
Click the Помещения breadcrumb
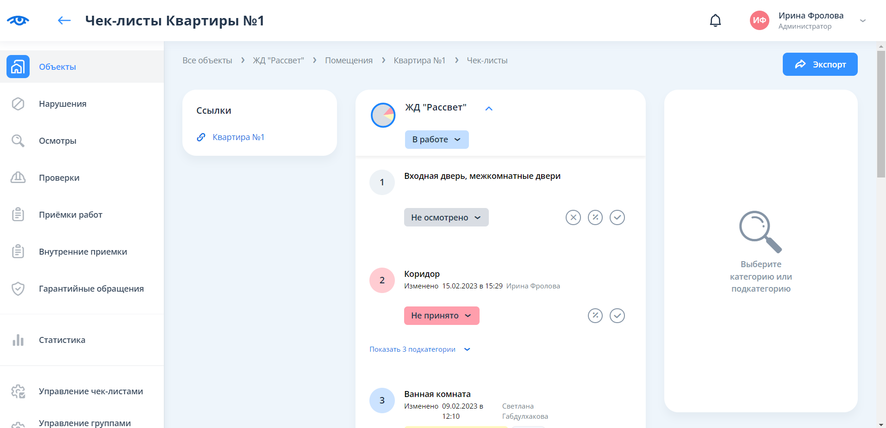click(349, 61)
